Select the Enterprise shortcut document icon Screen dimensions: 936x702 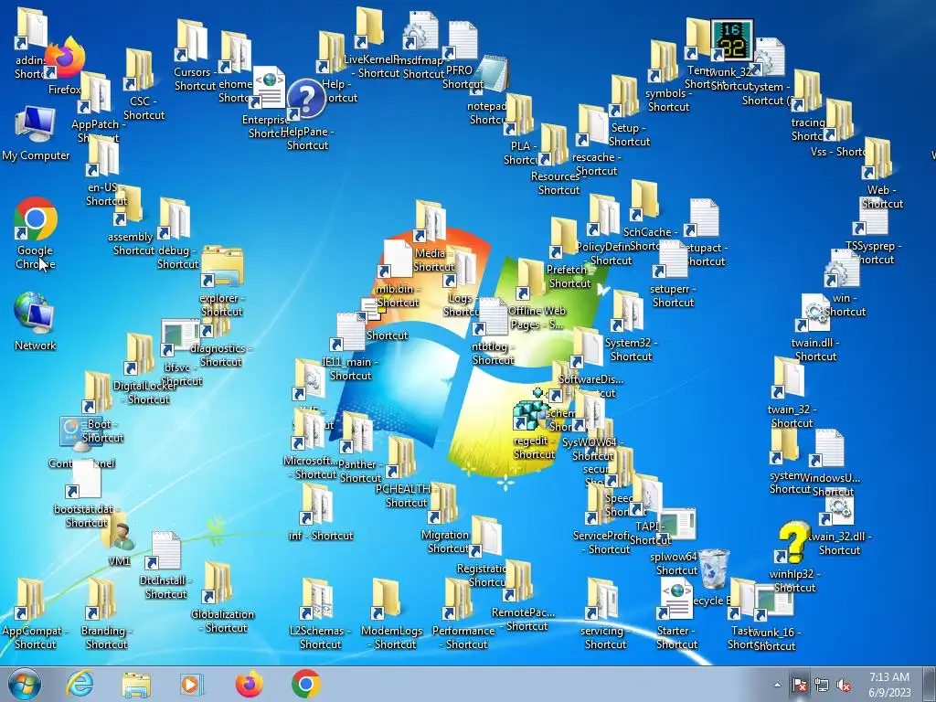pyautogui.click(x=268, y=88)
